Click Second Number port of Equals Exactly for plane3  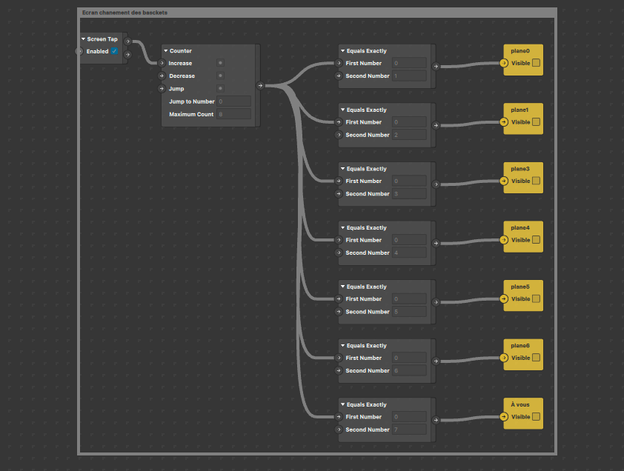click(339, 194)
